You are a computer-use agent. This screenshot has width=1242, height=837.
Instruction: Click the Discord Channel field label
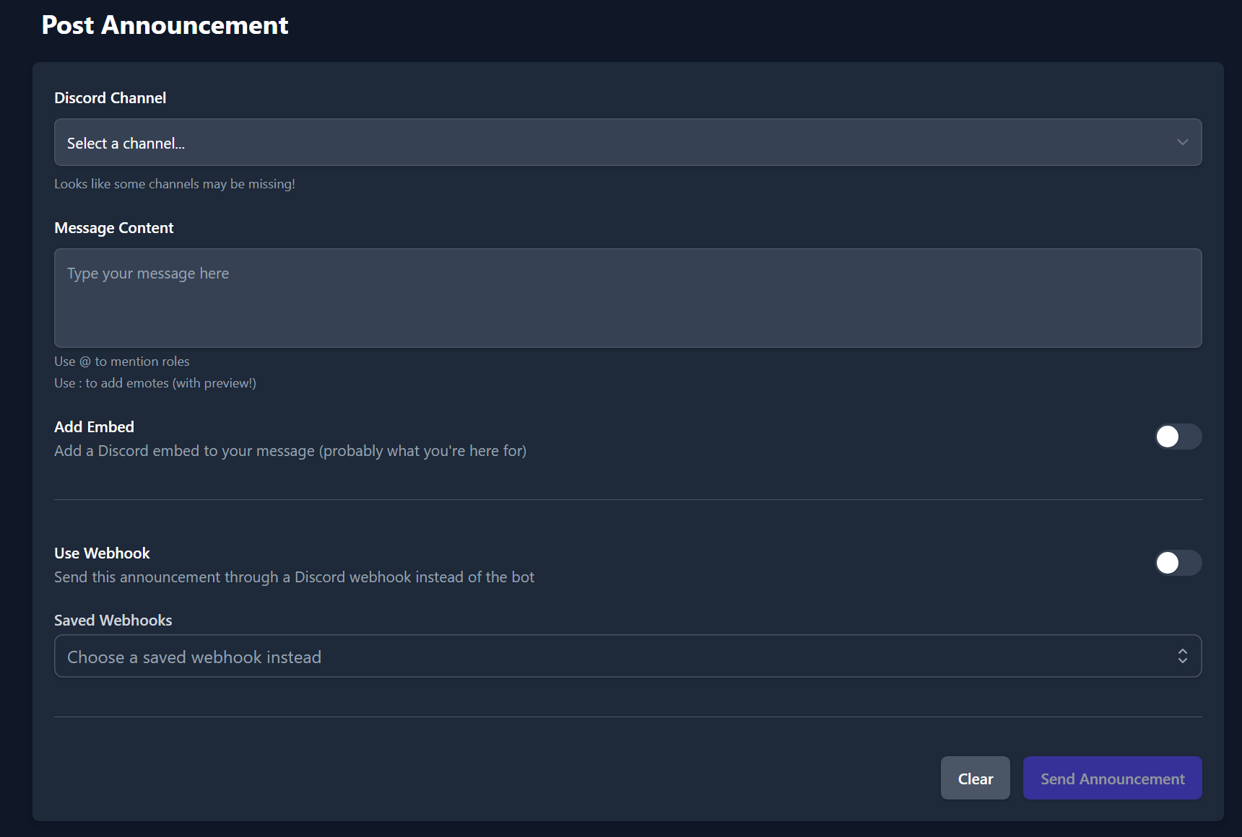pyautogui.click(x=110, y=98)
